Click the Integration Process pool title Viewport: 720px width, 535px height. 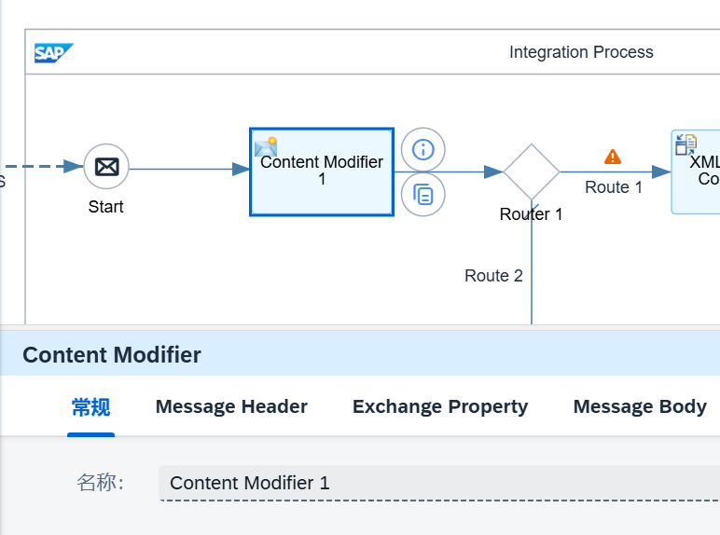[x=581, y=52]
